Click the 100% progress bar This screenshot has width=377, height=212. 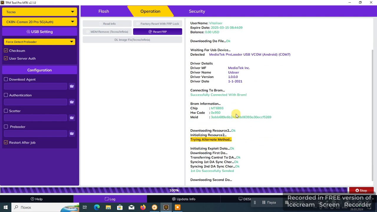tap(174, 191)
